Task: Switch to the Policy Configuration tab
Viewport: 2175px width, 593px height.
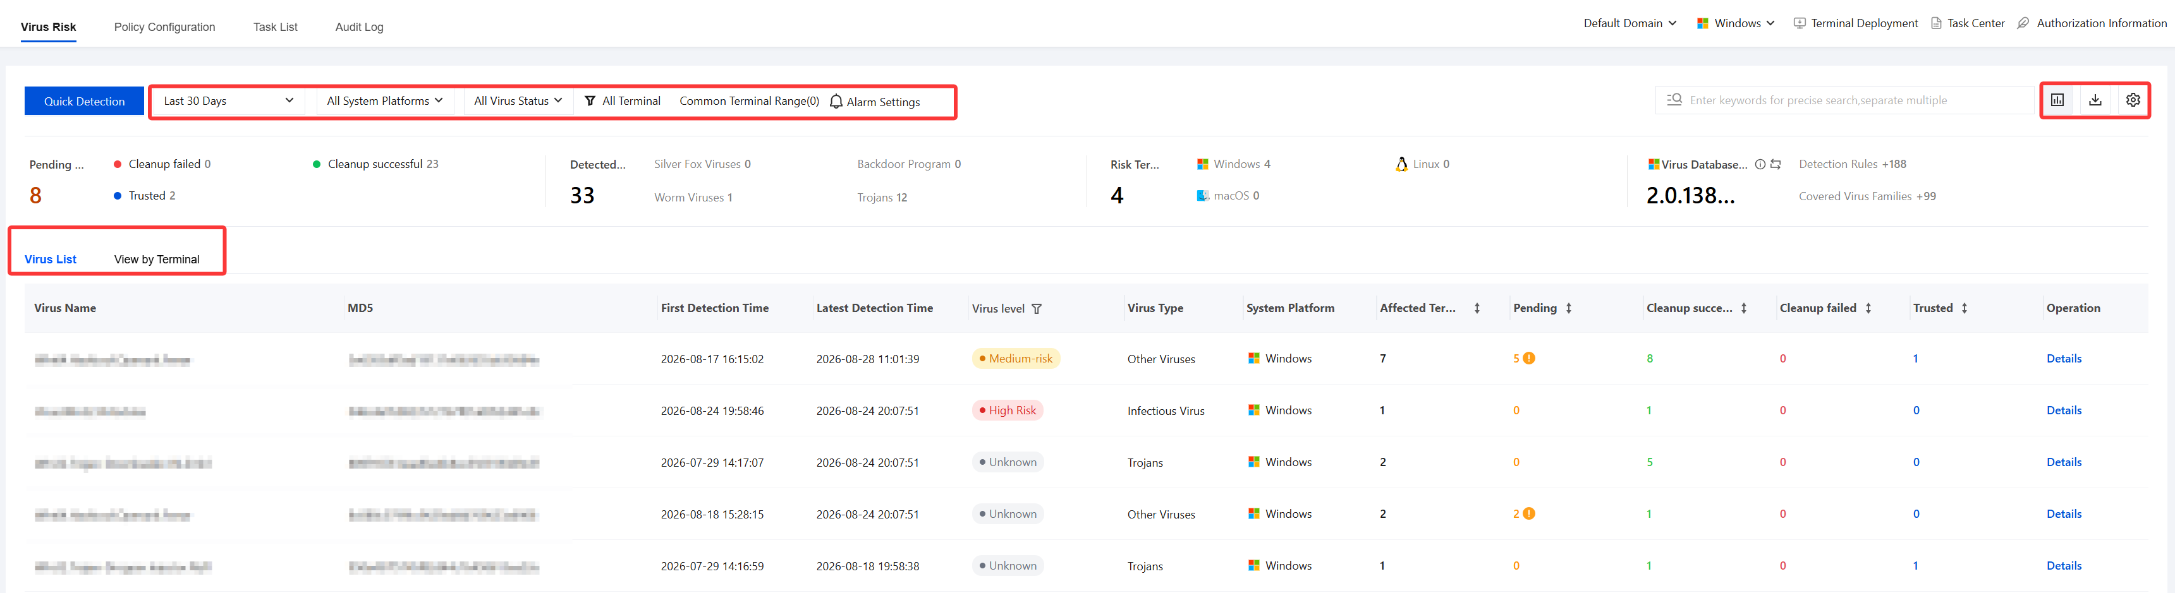Action: 164,27
